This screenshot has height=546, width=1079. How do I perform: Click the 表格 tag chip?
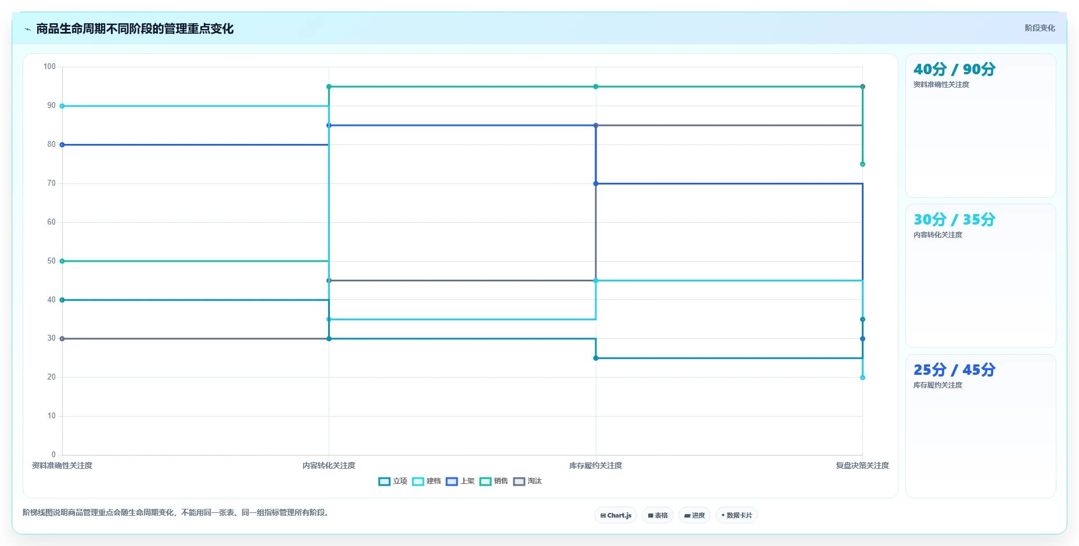tap(657, 515)
